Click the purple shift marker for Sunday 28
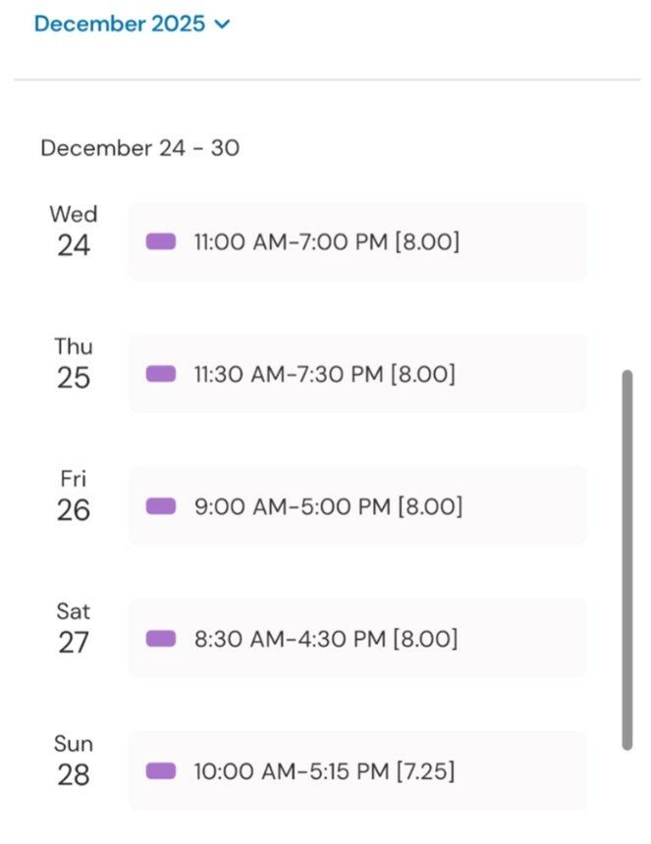Image resolution: width=651 pixels, height=844 pixels. point(161,771)
